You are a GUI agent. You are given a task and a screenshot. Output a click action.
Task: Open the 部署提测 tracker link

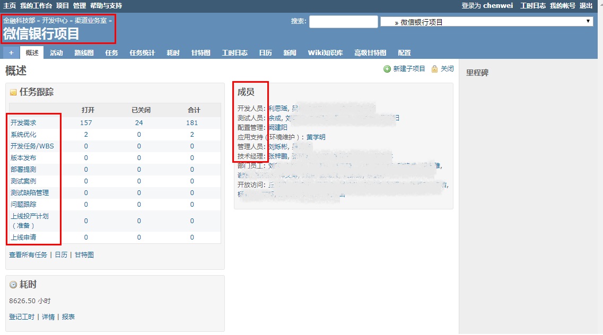point(23,170)
